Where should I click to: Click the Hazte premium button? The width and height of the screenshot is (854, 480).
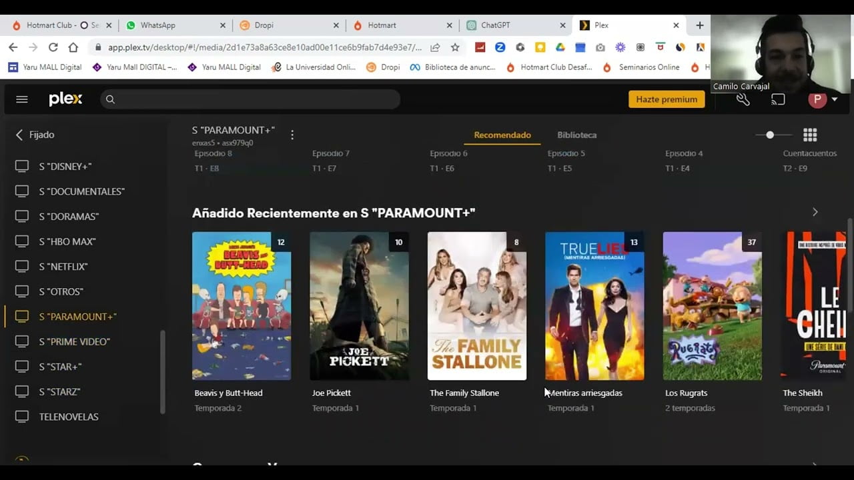coord(666,99)
